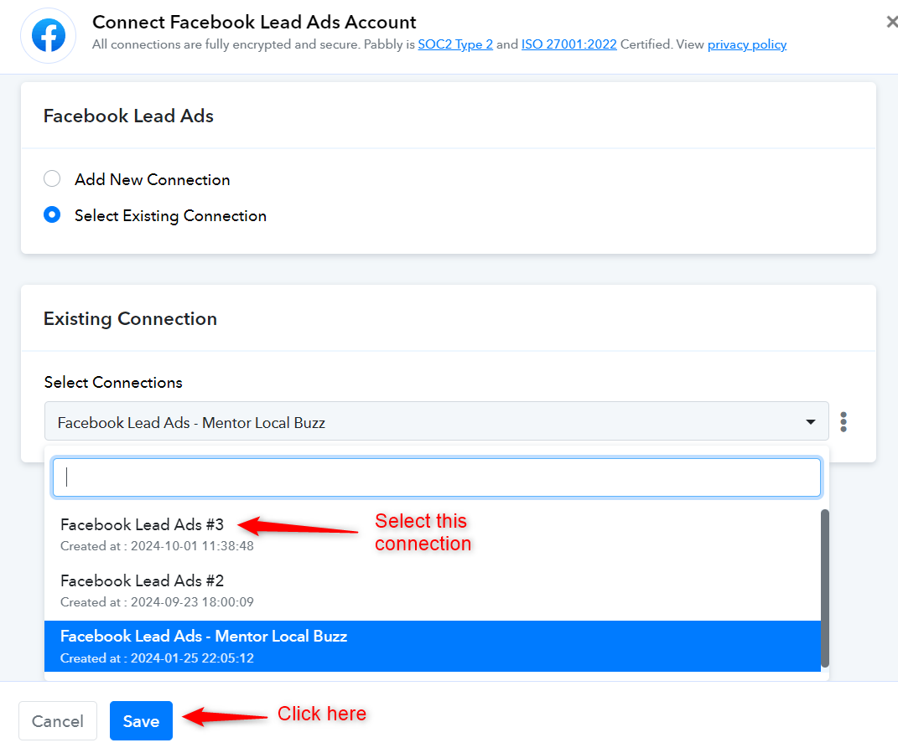Pick Facebook Lead Ads #2 connection

coord(433,591)
